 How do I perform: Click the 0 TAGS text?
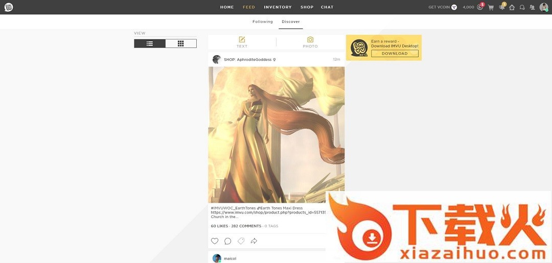coord(271,226)
